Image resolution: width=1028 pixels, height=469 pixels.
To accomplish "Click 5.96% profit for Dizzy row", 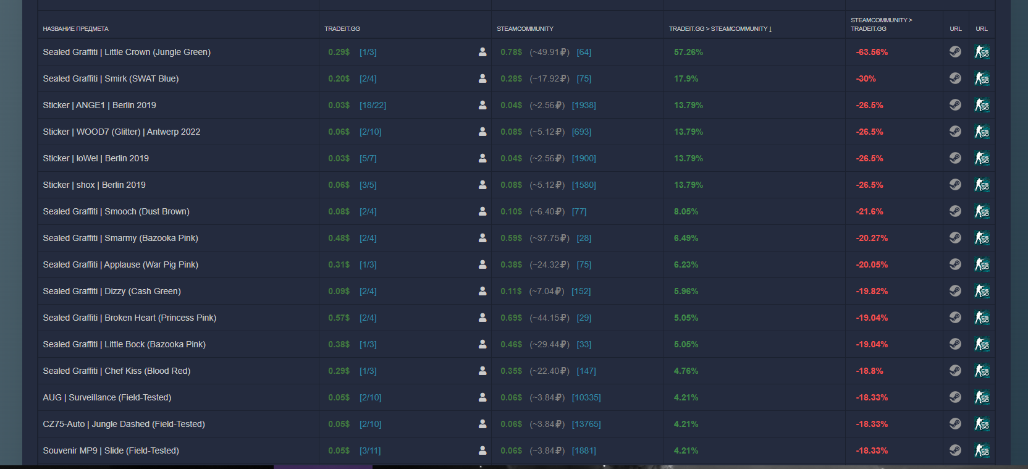I will pos(686,291).
